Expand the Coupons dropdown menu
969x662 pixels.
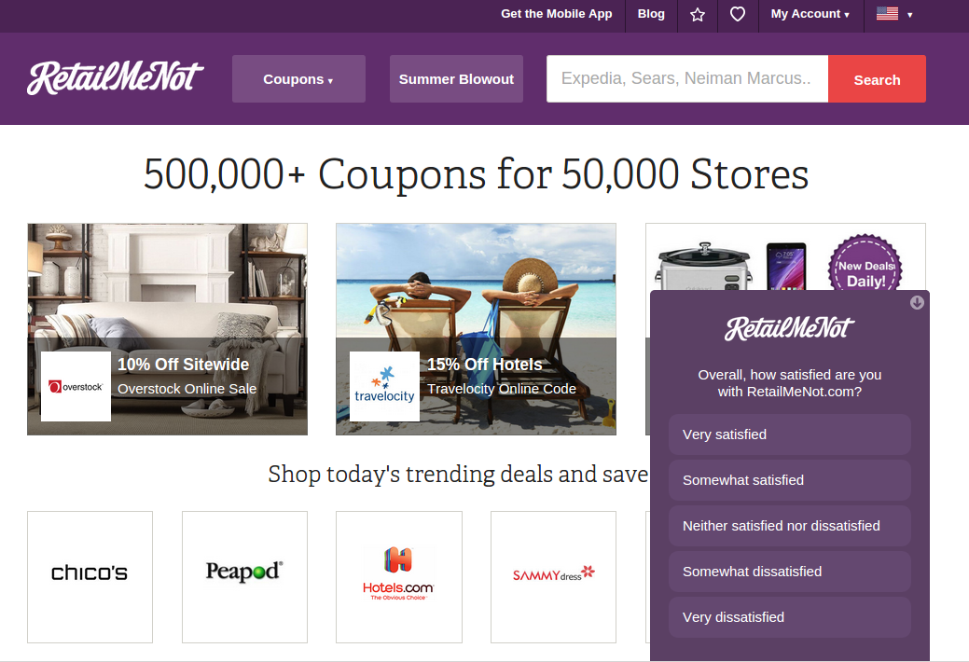tap(298, 79)
